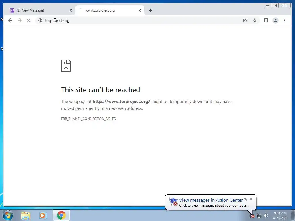
Task: Click the Chrome taskbar button
Action: (61, 215)
